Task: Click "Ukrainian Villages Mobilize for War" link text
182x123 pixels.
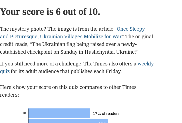Action: (x=81, y=37)
